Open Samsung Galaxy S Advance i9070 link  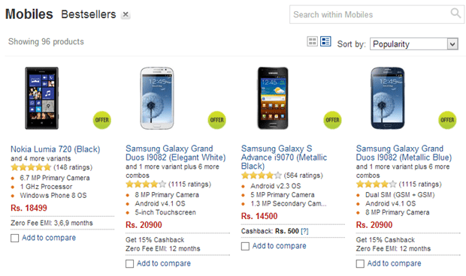(284, 157)
